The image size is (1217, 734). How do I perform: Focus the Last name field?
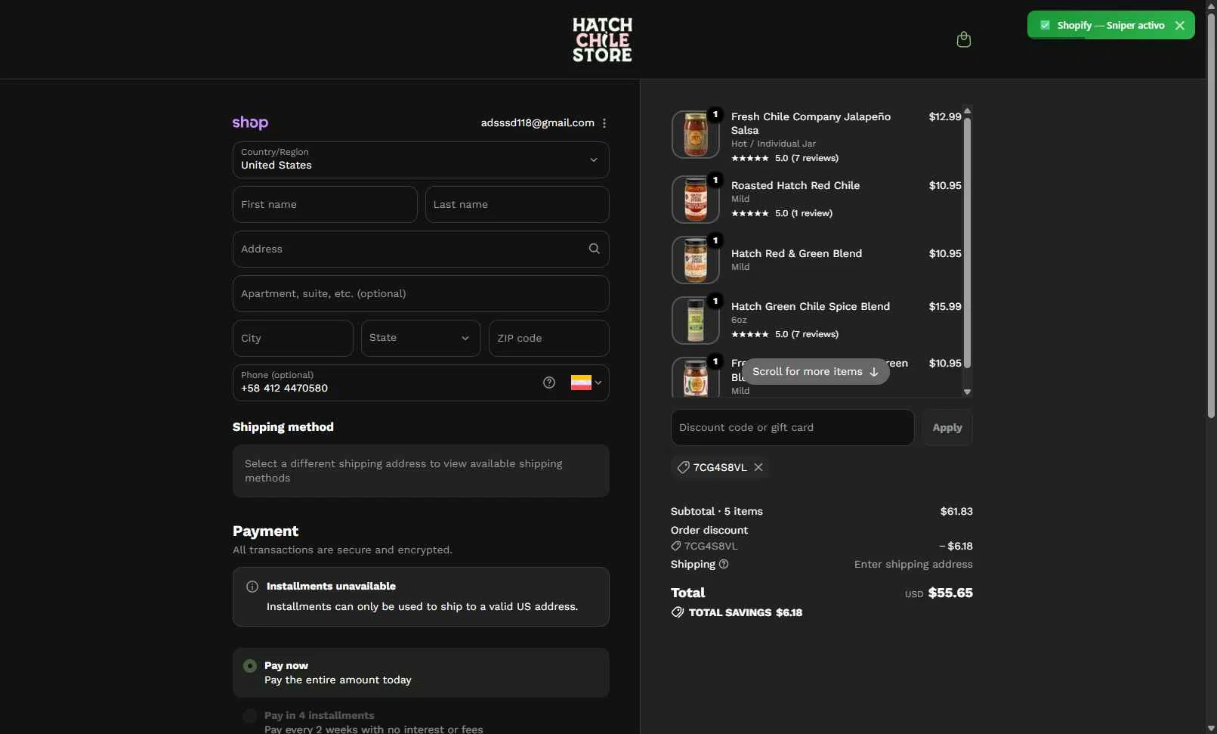517,204
